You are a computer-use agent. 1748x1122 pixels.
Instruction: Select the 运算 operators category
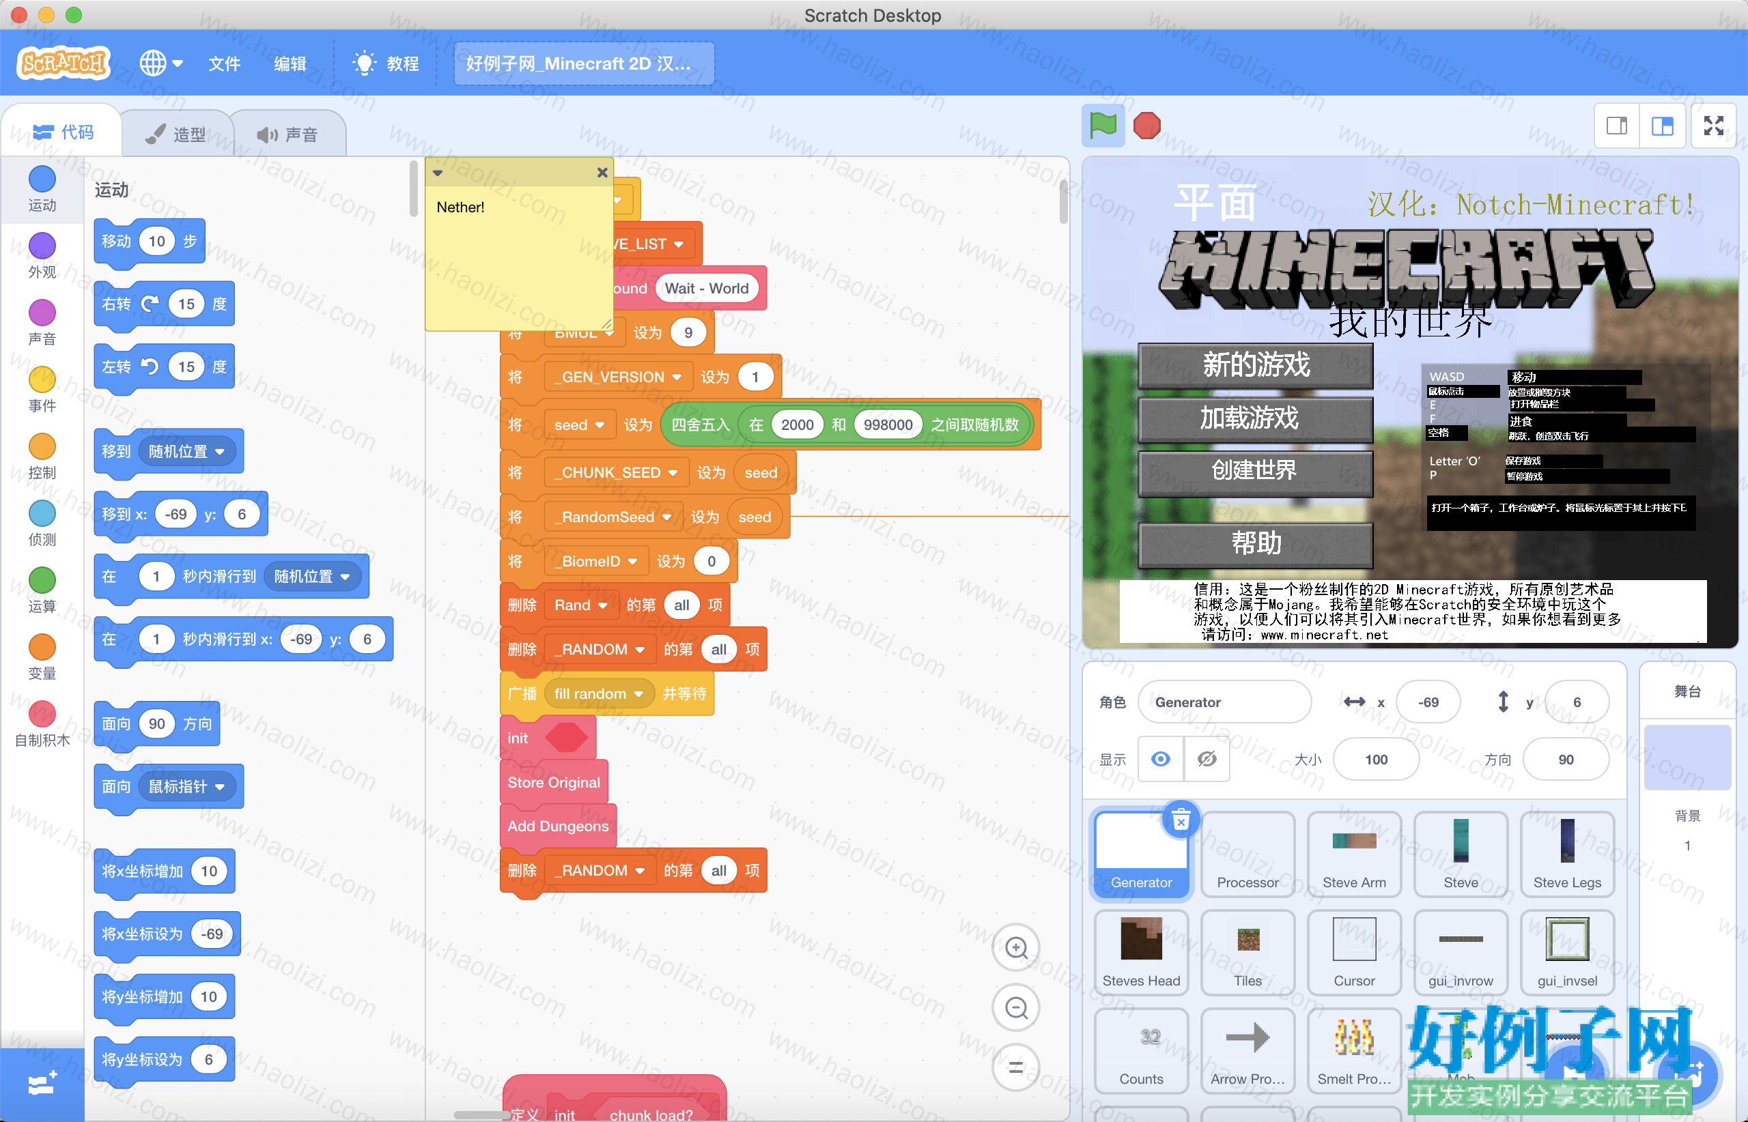[42, 591]
